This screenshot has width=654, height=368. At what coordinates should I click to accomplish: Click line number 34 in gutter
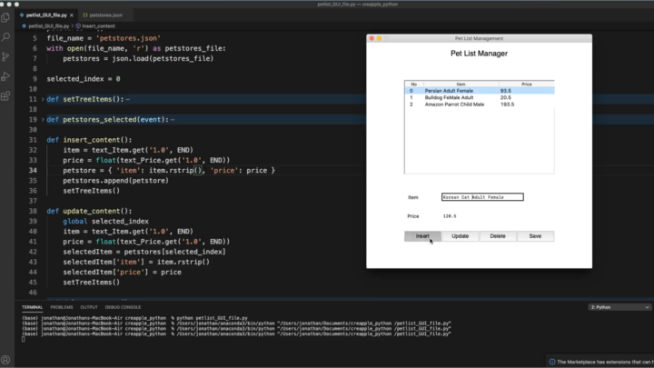(x=33, y=170)
